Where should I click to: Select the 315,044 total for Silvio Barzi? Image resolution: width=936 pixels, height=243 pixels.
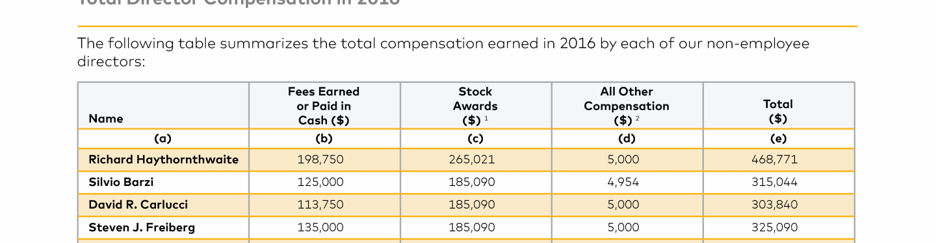click(775, 182)
